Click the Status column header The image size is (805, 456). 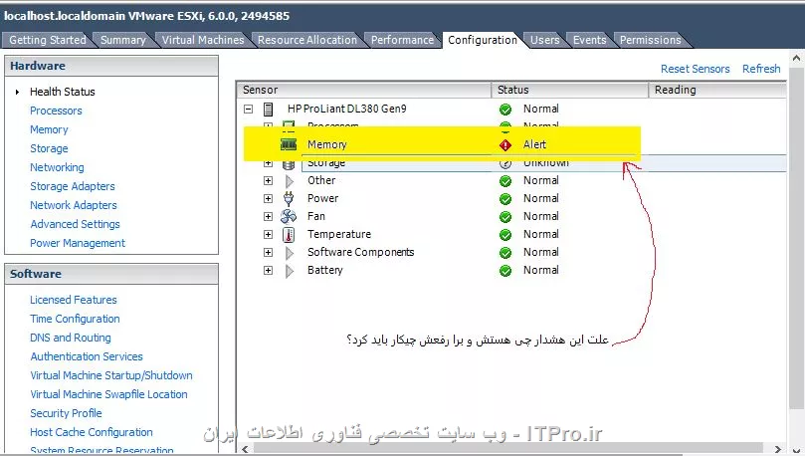pyautogui.click(x=570, y=90)
